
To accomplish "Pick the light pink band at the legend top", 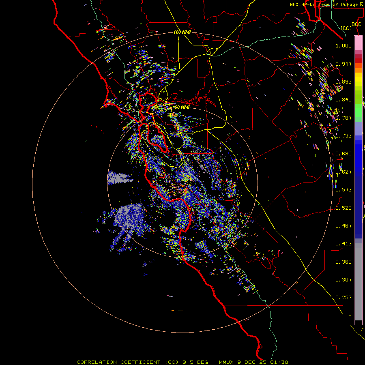I will coord(358,43).
